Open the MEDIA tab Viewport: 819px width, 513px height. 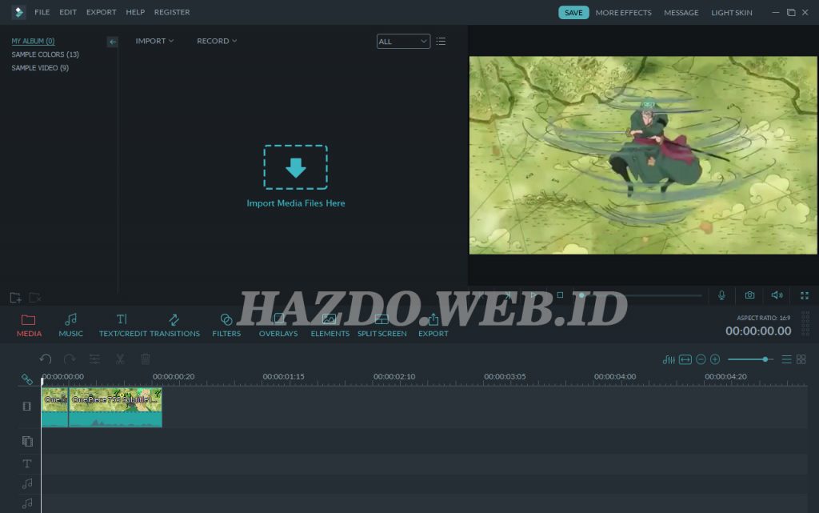[x=29, y=326]
